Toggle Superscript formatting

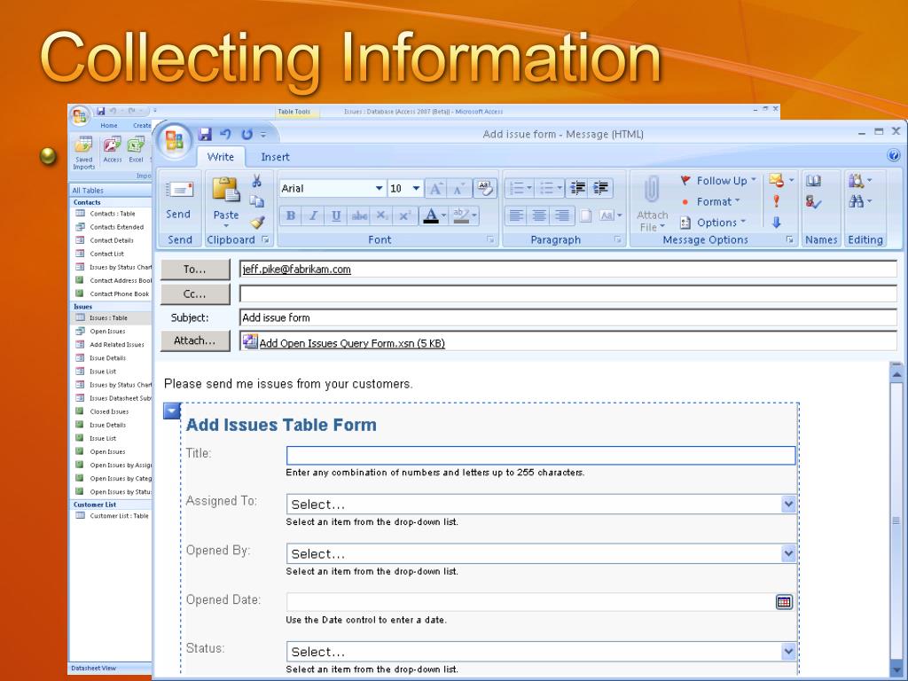[403, 215]
